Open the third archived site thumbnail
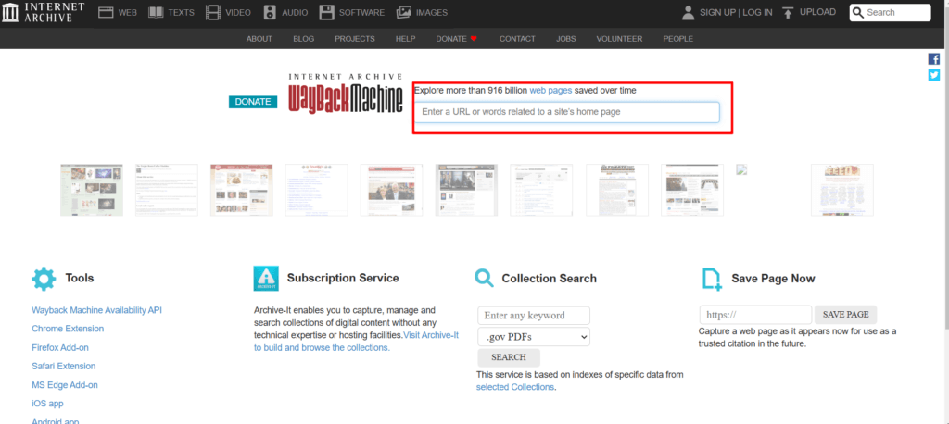 [x=242, y=190]
